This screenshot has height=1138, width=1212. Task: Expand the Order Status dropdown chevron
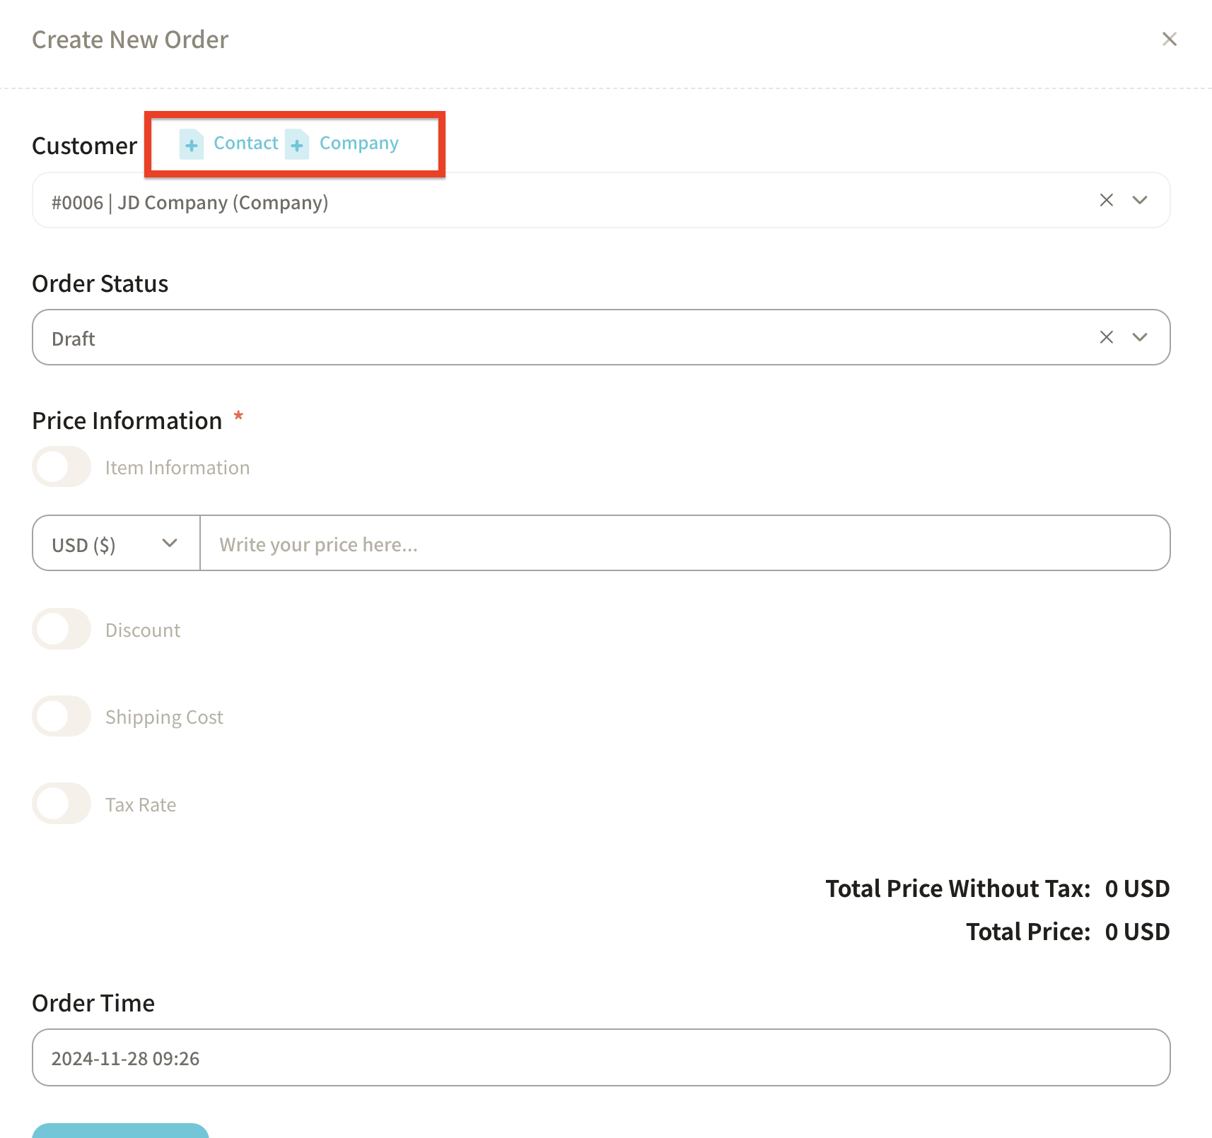pos(1139,337)
